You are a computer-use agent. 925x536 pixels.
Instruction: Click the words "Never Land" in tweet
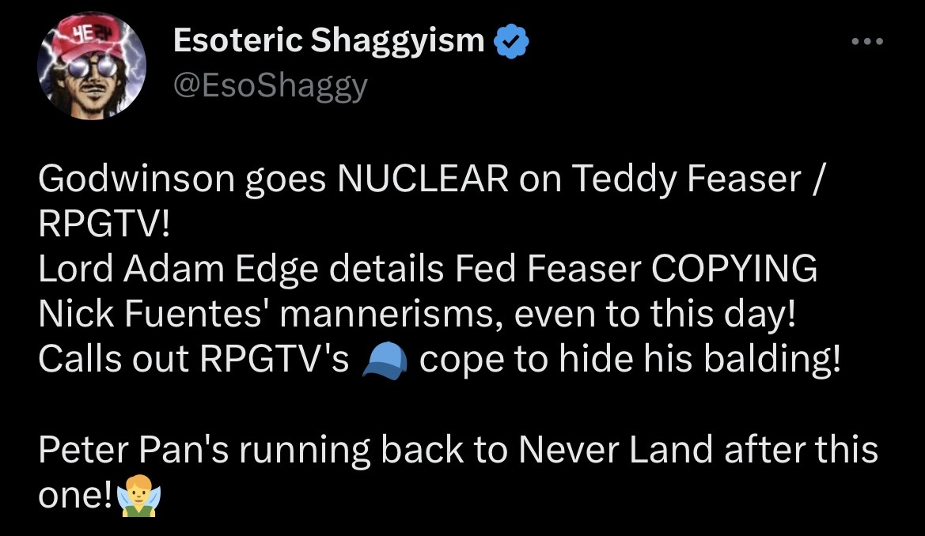(x=616, y=449)
